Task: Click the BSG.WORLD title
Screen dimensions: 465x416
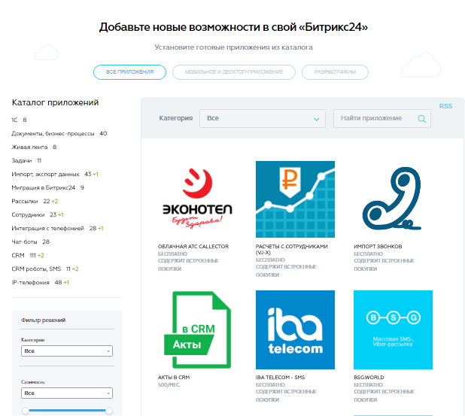Action: click(x=369, y=378)
